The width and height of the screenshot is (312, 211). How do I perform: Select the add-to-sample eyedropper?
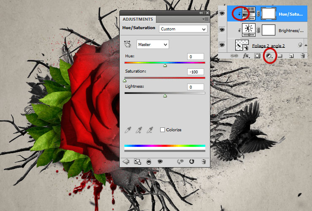click(x=139, y=130)
